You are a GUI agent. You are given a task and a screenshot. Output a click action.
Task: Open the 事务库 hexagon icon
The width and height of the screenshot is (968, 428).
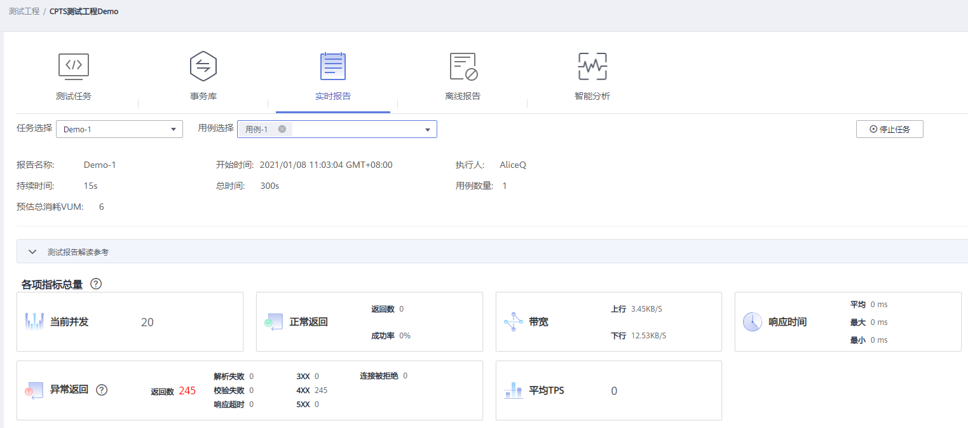(x=203, y=66)
